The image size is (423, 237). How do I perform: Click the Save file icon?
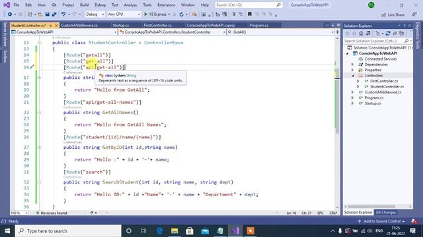[47, 14]
